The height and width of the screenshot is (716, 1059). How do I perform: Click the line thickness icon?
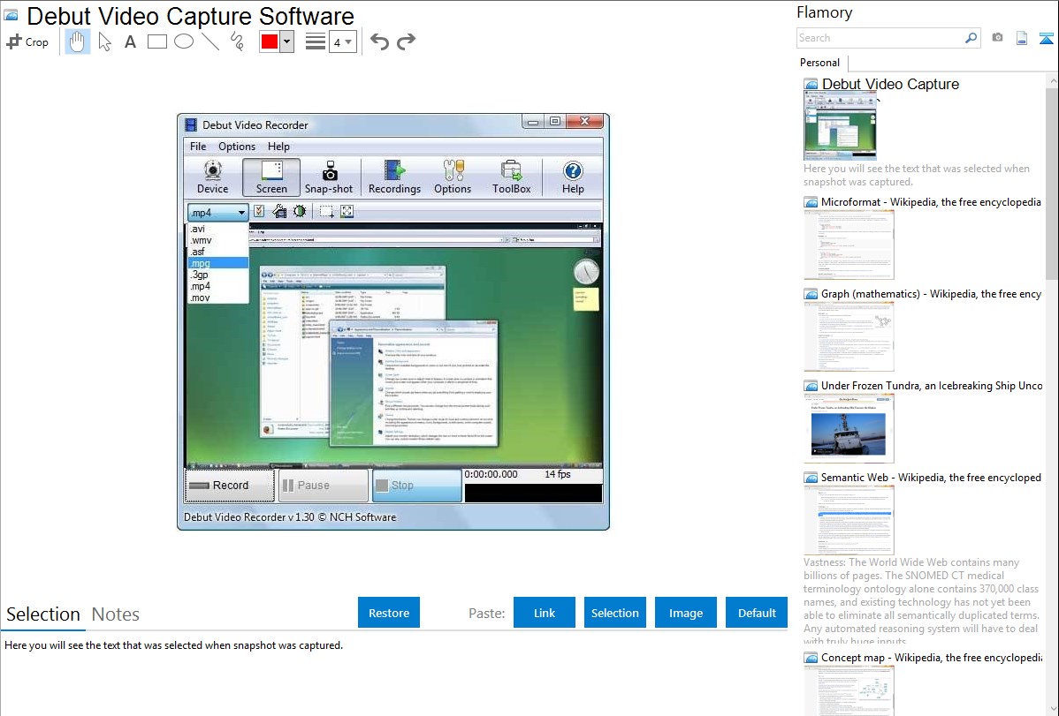[x=315, y=41]
